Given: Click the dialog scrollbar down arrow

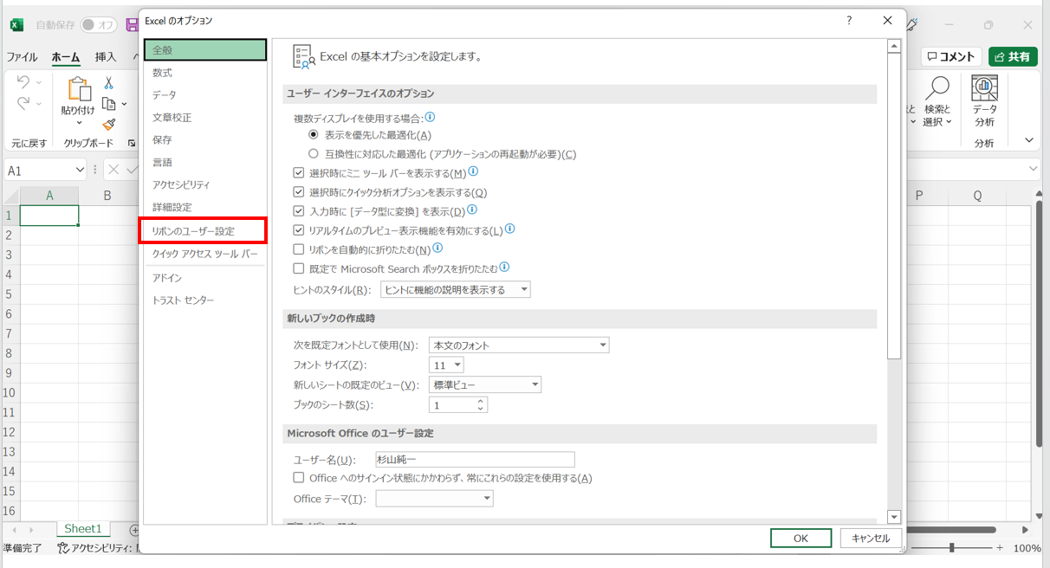Looking at the screenshot, I should [x=894, y=517].
